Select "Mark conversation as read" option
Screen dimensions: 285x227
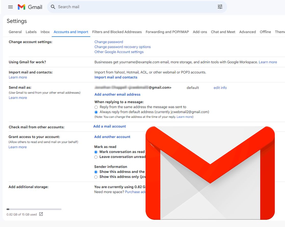coord(96,152)
